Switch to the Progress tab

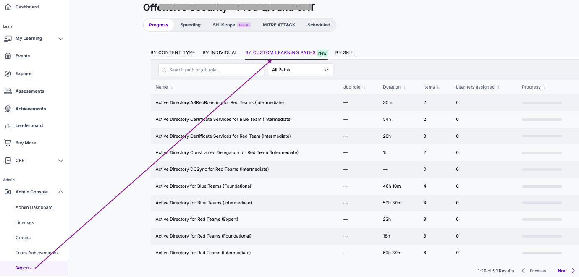(159, 25)
